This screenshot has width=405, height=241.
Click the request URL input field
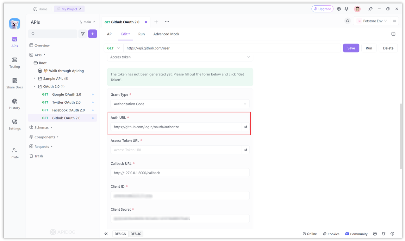click(232, 48)
